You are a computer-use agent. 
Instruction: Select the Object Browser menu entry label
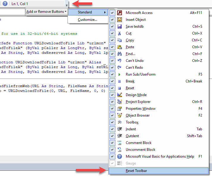(138, 115)
